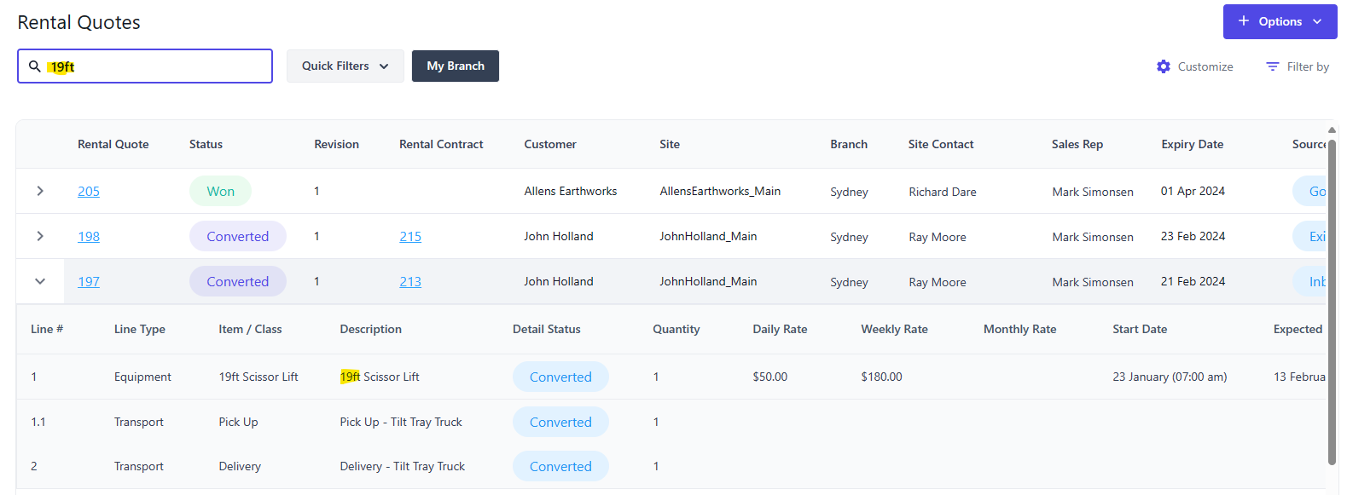The image size is (1347, 495).
Task: Open rental contract 215 link
Action: tap(410, 237)
